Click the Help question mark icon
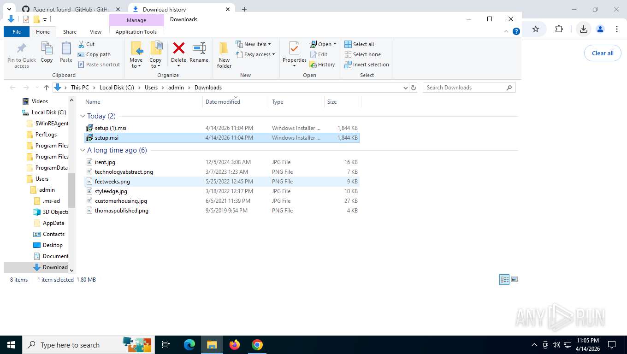627x354 pixels. click(x=516, y=31)
